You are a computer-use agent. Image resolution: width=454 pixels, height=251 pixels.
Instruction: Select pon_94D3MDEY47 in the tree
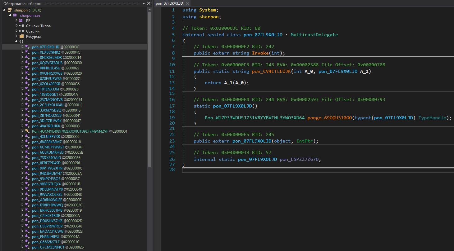57,173
